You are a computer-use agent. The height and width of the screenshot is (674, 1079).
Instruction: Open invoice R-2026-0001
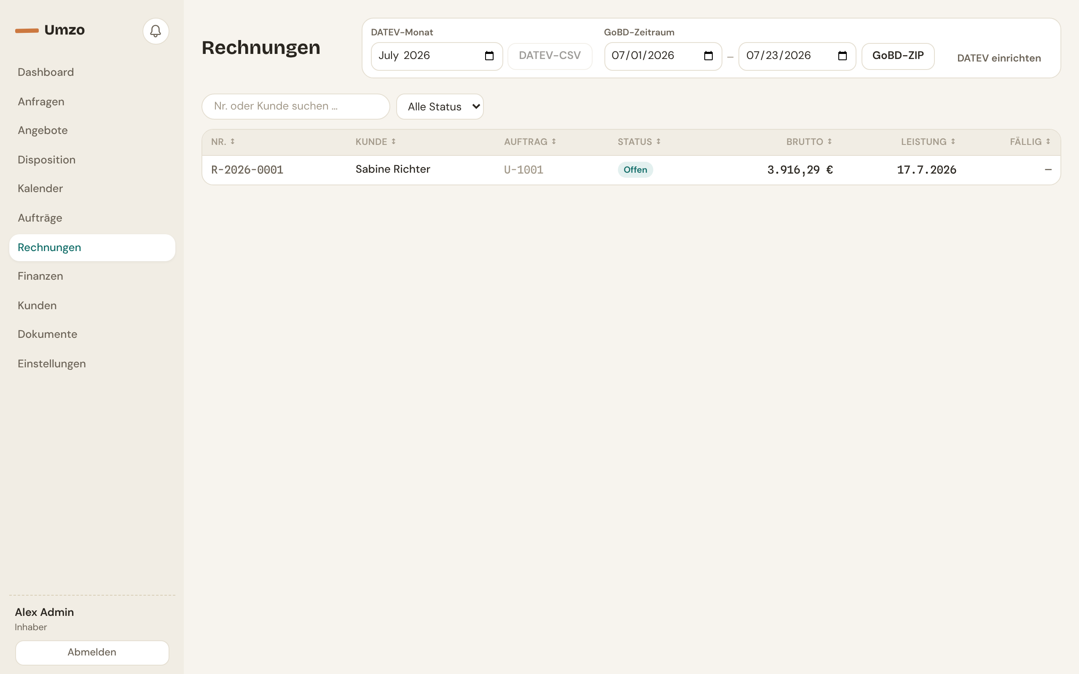pyautogui.click(x=247, y=170)
